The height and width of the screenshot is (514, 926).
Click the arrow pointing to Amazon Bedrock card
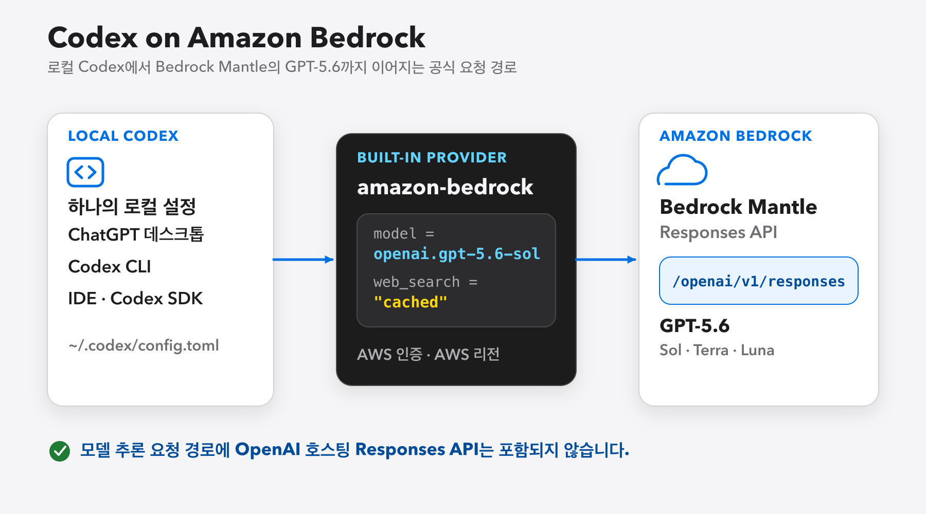tap(606, 260)
